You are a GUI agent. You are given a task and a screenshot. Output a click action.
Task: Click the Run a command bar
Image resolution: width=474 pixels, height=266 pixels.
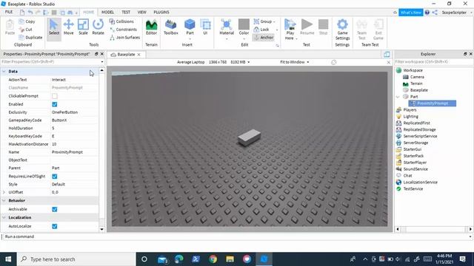(x=236, y=236)
